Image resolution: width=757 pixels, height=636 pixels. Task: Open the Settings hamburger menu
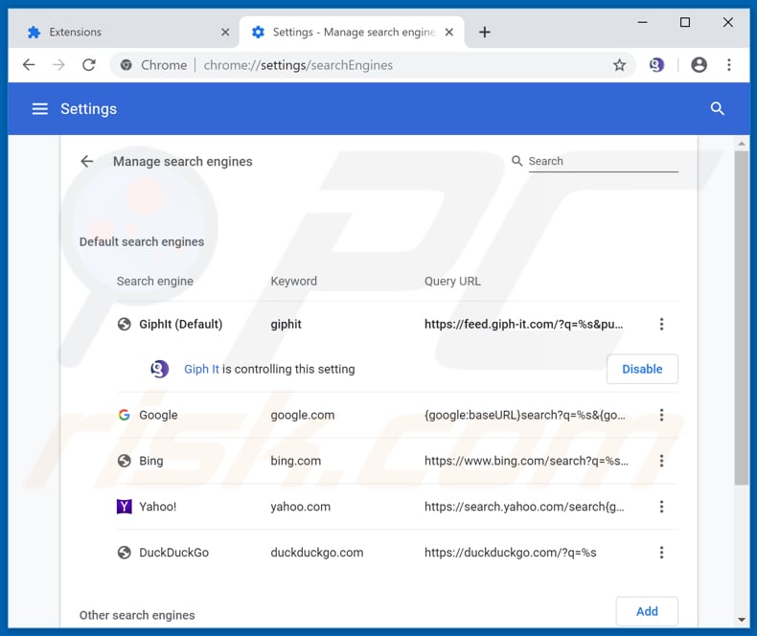[40, 109]
